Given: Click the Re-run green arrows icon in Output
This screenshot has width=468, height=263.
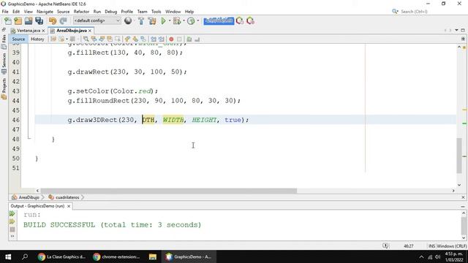Looking at the screenshot, I should (12, 213).
